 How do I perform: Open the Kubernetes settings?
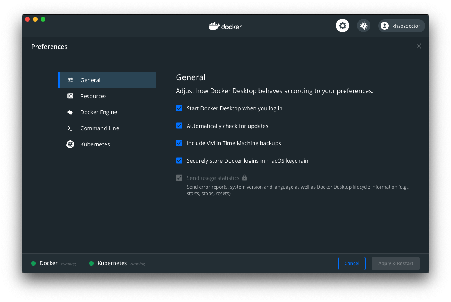pos(107,144)
